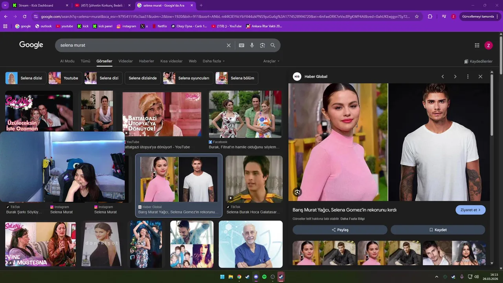Click Güncellemeyi tamamla update button
This screenshot has width=503, height=283.
[x=478, y=17]
